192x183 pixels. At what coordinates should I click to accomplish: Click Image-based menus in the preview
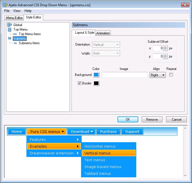(x=109, y=167)
